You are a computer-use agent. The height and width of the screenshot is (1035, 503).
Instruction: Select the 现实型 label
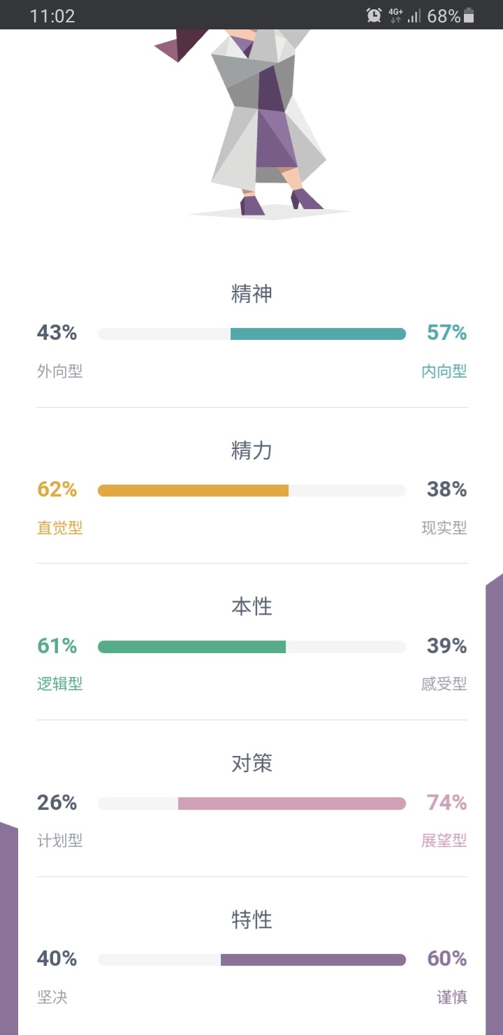[444, 528]
